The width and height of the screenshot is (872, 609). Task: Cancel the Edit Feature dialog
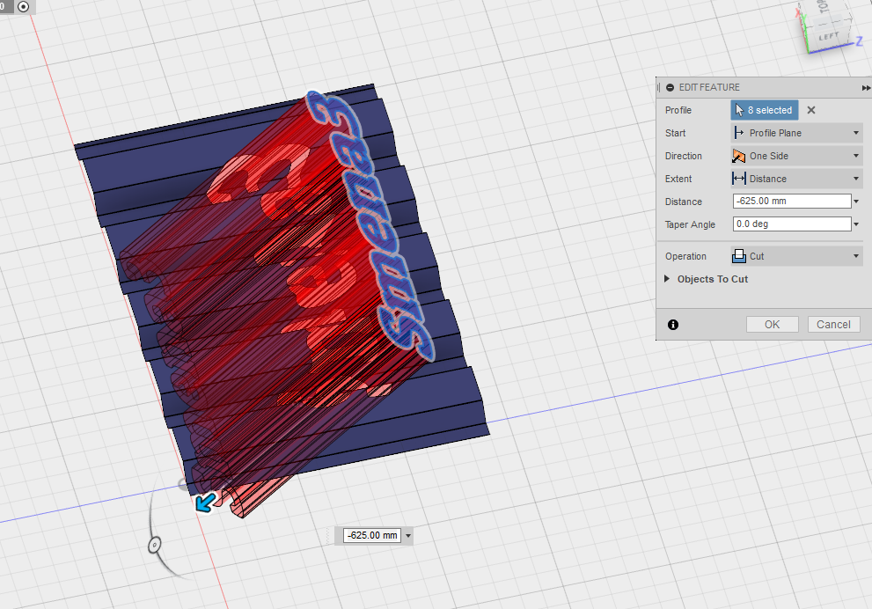(833, 325)
